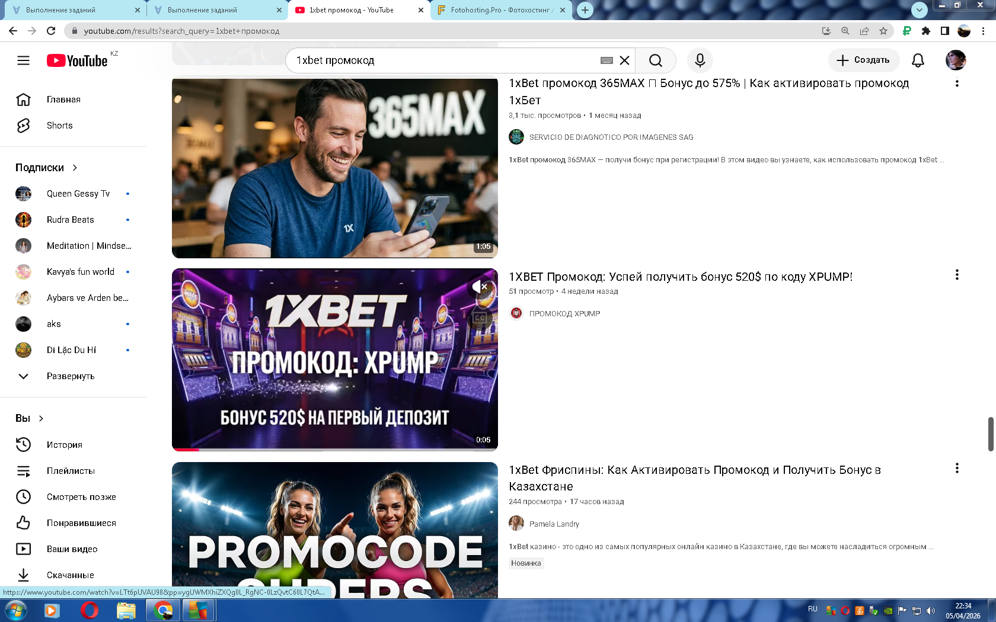Screen dimensions: 996x622
Task: Open the История watch history
Action: click(64, 444)
